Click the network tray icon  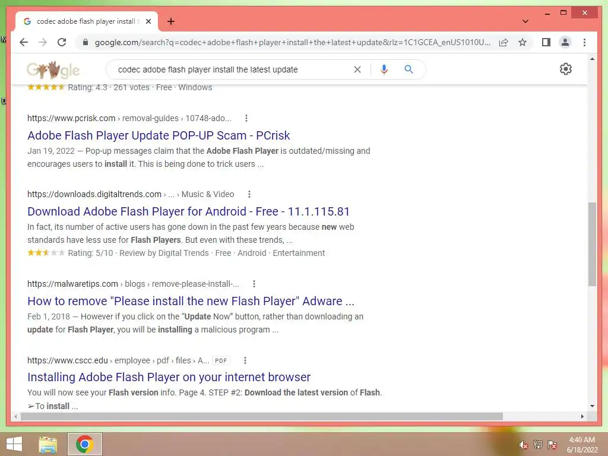tap(538, 445)
